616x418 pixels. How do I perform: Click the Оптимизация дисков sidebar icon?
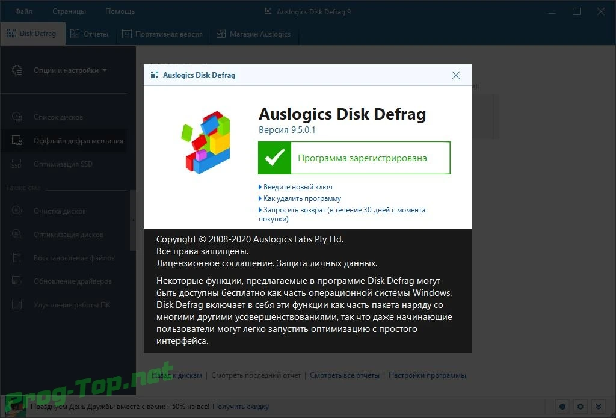(16, 234)
